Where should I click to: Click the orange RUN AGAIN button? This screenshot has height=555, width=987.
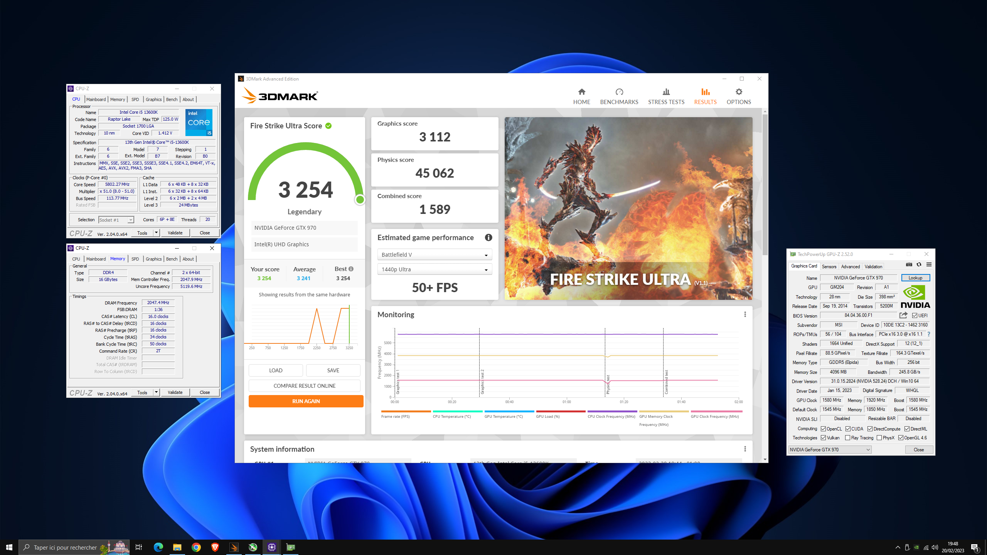(306, 401)
